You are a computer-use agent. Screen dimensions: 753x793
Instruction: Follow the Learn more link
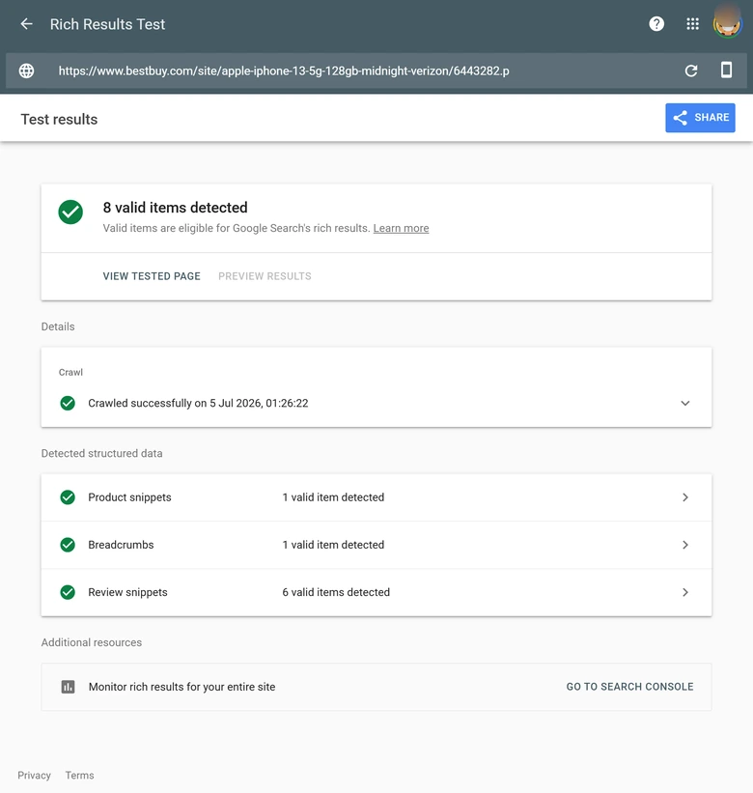401,228
